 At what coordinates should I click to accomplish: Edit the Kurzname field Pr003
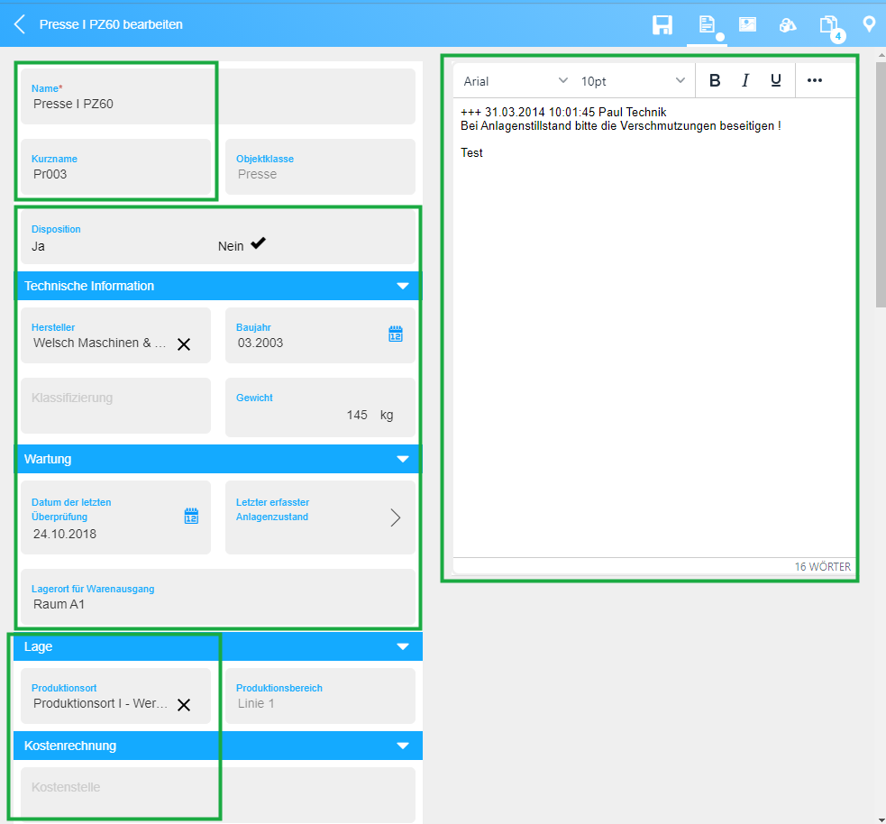[116, 168]
